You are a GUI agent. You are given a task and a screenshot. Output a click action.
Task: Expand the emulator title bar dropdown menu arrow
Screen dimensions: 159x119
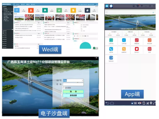point(142,6)
